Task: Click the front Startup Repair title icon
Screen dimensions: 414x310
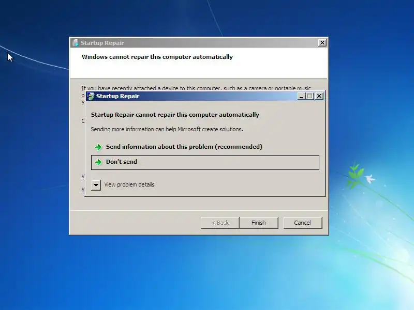Action: [91, 96]
